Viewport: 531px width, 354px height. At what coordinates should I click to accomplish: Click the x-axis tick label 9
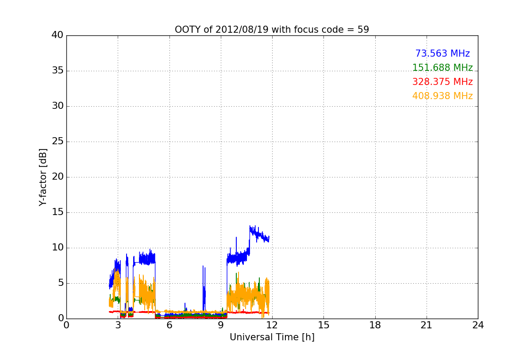click(221, 325)
